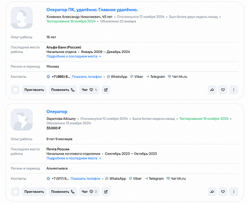Open resume titled Оператор ПК, удалённо
The height and width of the screenshot is (204, 247).
[92, 10]
